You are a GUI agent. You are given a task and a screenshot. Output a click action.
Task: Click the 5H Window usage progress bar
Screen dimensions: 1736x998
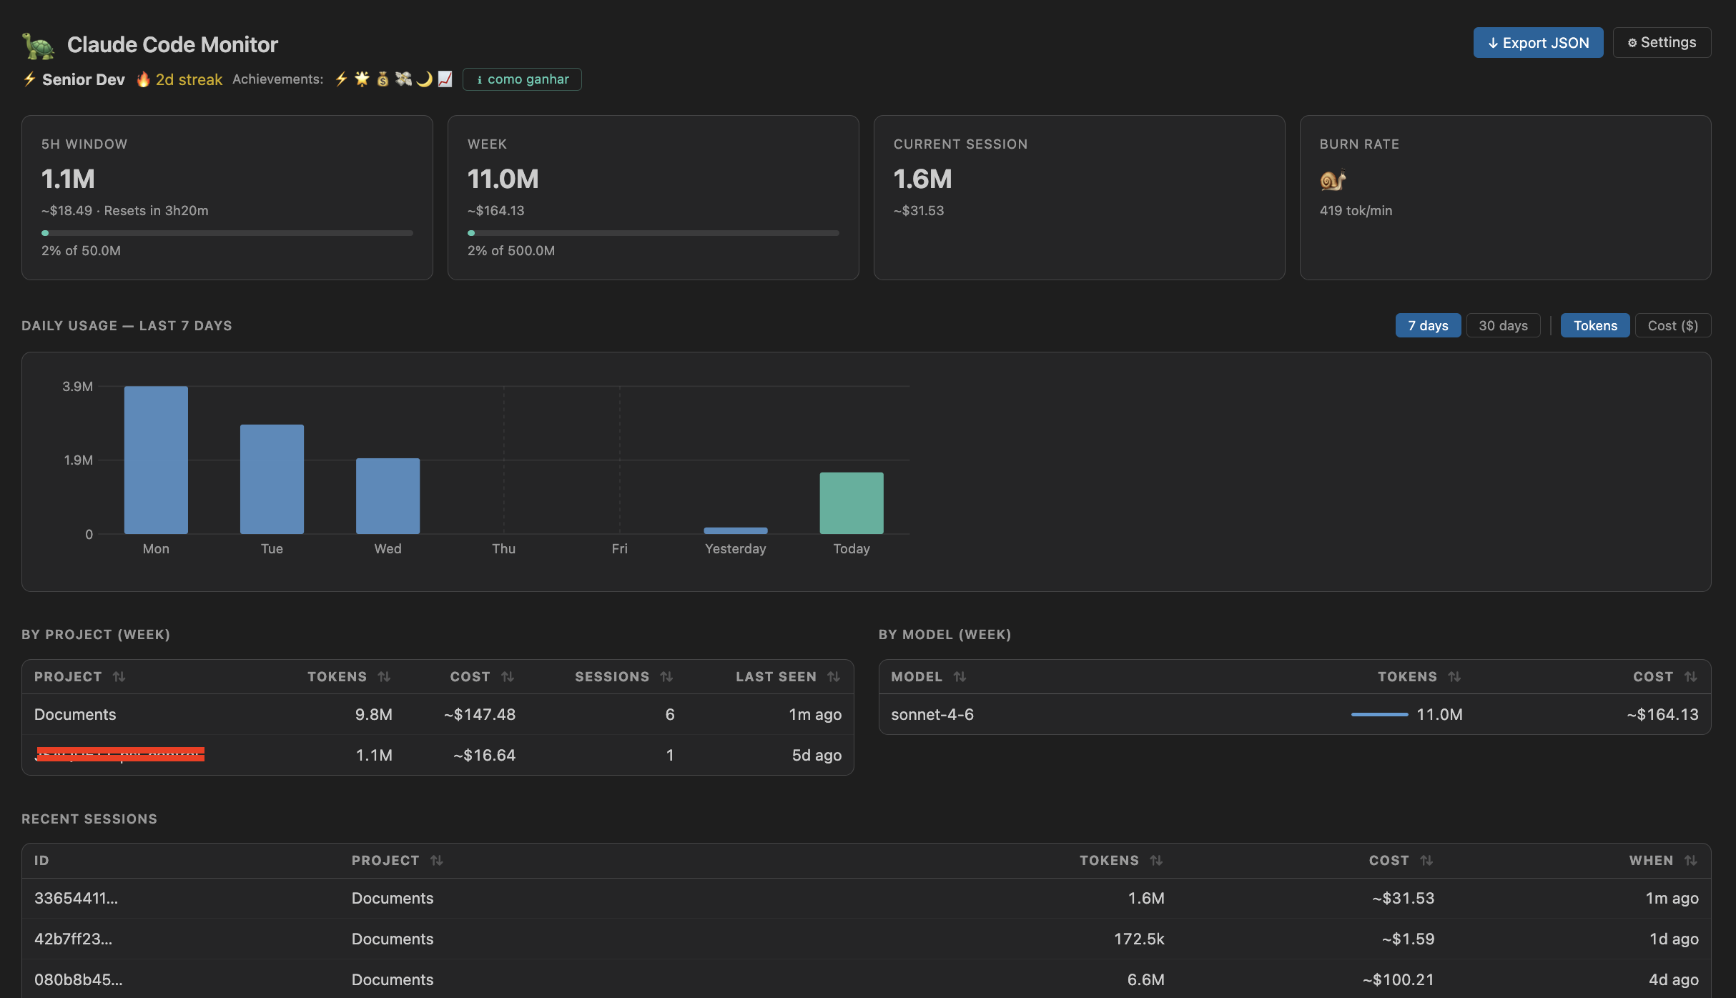pos(227,233)
